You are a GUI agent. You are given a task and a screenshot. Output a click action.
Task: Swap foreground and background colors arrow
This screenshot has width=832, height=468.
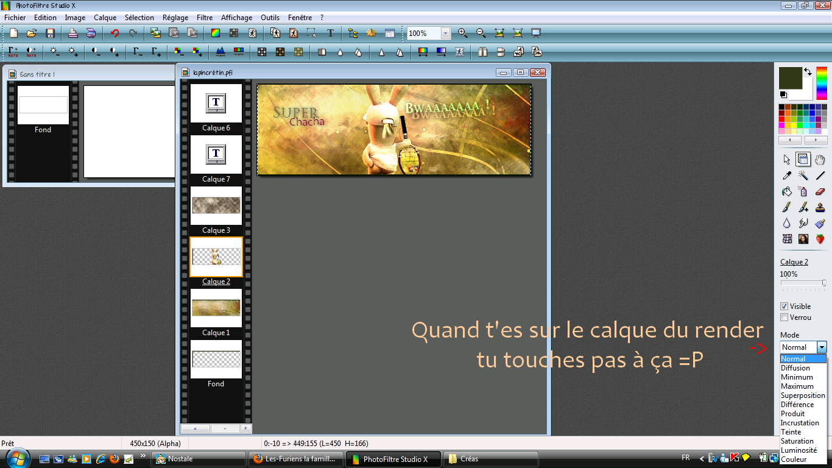[808, 72]
